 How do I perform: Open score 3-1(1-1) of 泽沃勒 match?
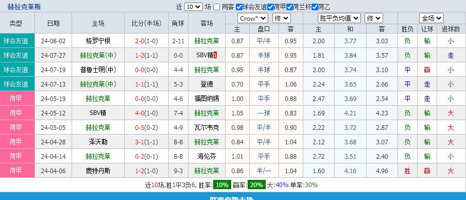pyautogui.click(x=147, y=142)
